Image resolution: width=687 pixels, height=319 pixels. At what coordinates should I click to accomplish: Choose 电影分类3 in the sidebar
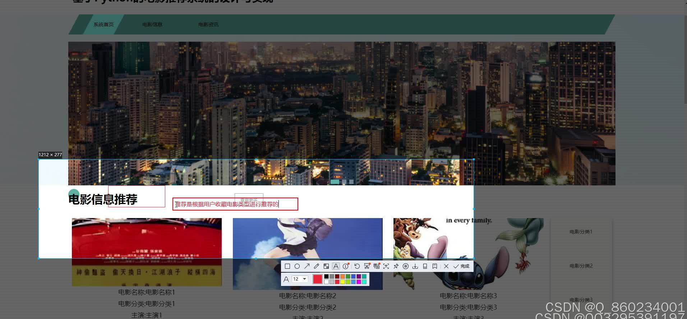click(581, 300)
